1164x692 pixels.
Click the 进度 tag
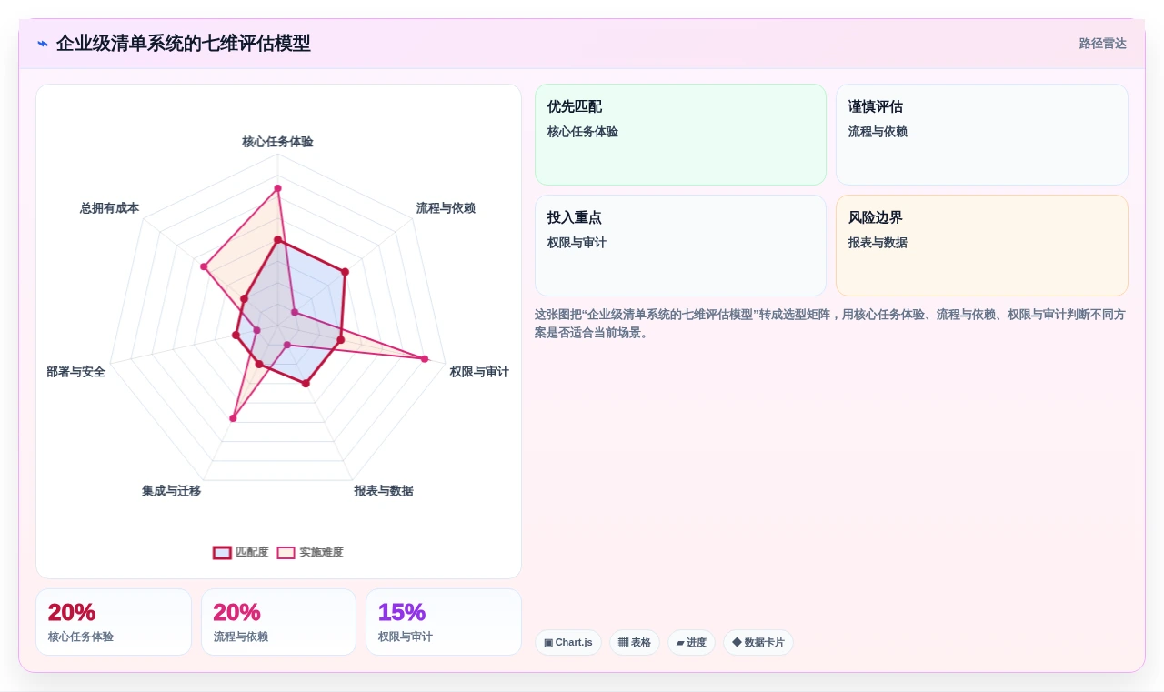pyautogui.click(x=691, y=642)
